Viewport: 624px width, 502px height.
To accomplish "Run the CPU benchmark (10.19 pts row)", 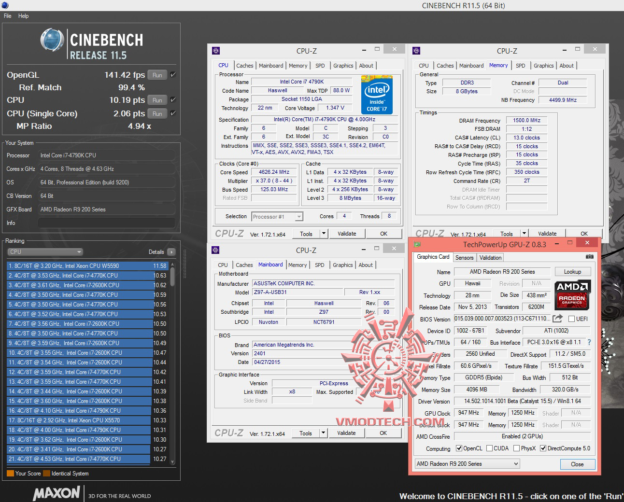I will tap(157, 100).
